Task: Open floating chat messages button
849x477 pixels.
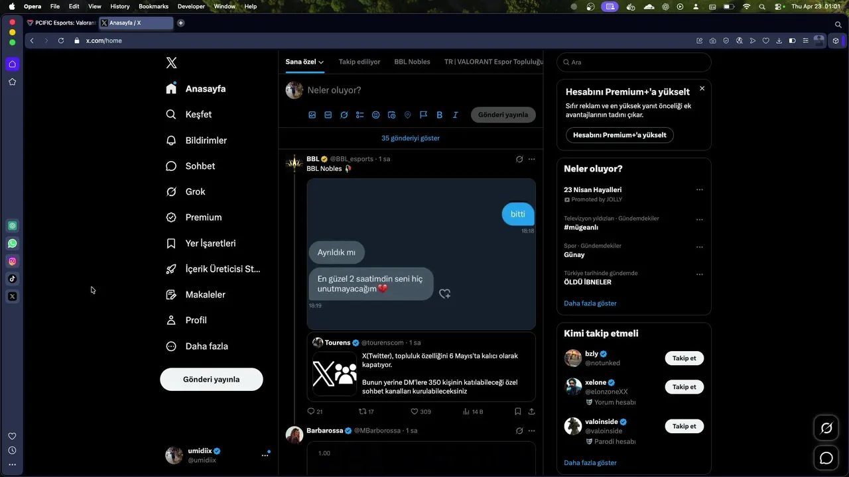Action: pos(826,458)
